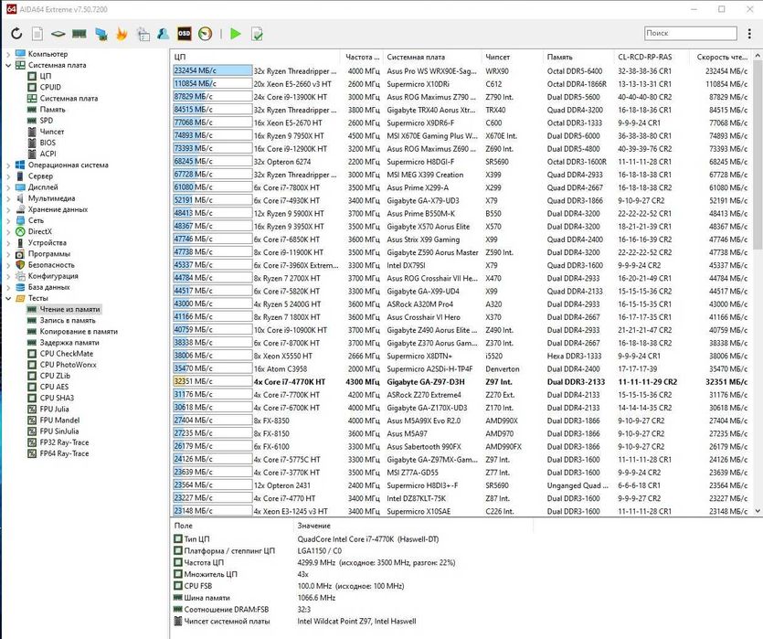Open the CPU PhotoWorxx benchmark
Image resolution: width=763 pixels, height=639 pixels.
[x=68, y=365]
